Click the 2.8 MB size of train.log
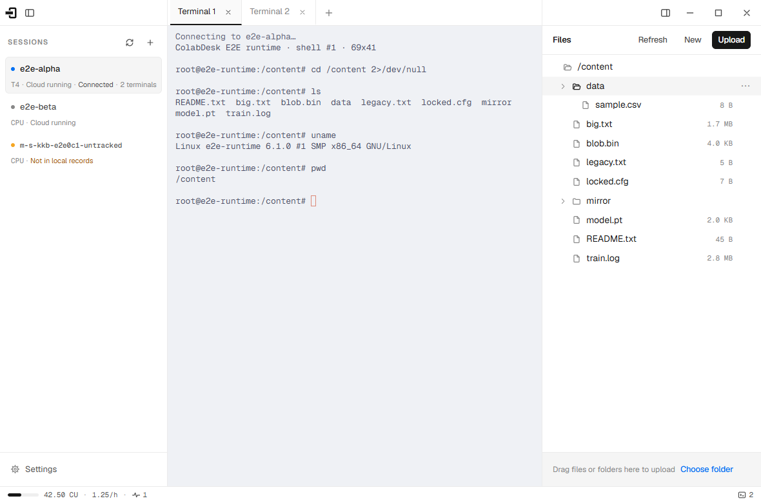Image resolution: width=761 pixels, height=503 pixels. (x=720, y=259)
